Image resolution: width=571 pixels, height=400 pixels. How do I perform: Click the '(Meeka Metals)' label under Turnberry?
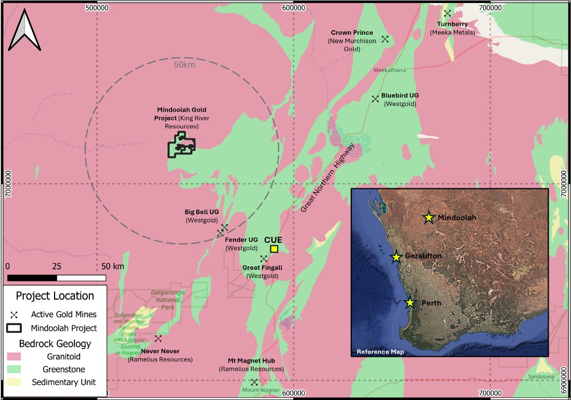[452, 32]
